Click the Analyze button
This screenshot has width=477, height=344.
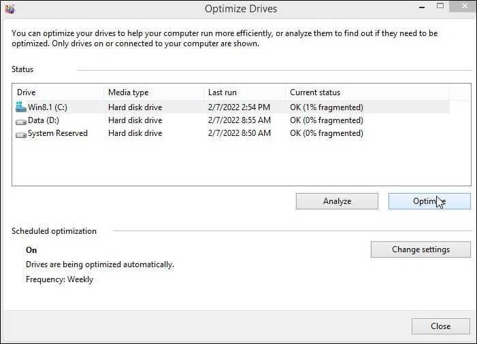point(337,201)
